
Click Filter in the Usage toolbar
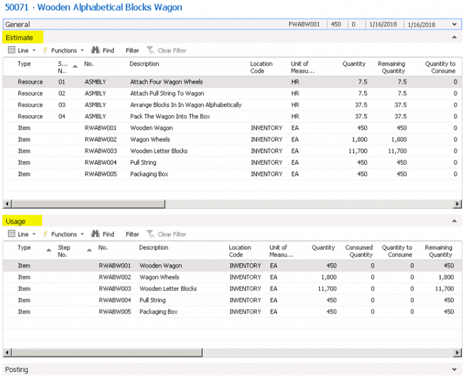[x=132, y=234]
